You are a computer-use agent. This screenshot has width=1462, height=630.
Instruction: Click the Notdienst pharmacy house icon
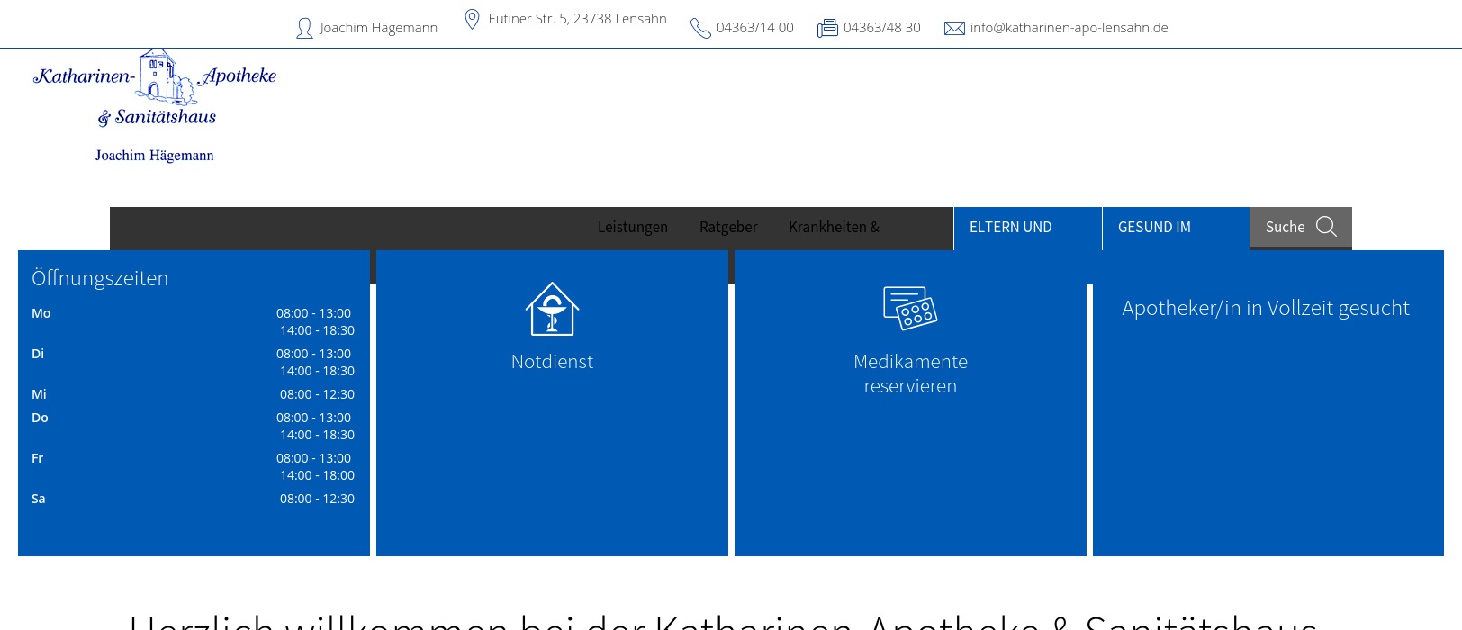tap(552, 309)
